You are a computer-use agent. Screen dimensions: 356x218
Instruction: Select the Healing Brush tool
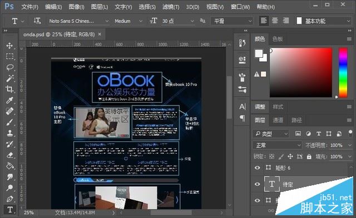(x=9, y=111)
